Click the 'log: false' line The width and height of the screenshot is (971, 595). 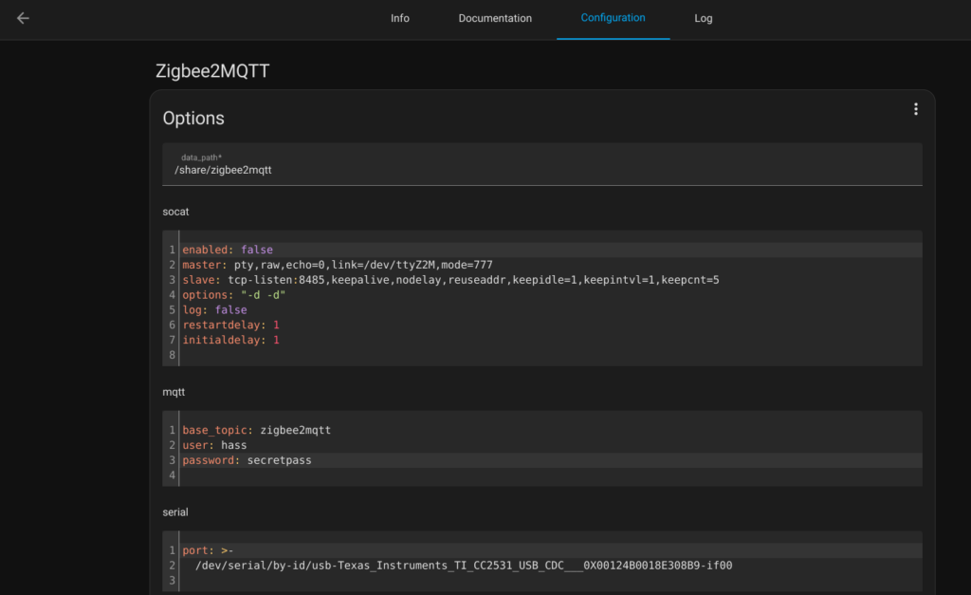click(214, 310)
